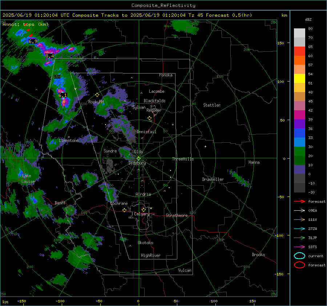The height and width of the screenshot is (306, 327).
Task: Click the red forecast ellipse legend icon
Action: (299, 265)
